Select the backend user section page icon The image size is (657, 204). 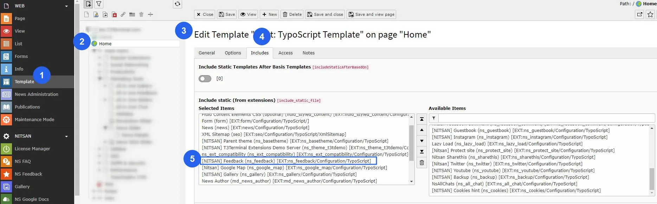click(96, 14)
